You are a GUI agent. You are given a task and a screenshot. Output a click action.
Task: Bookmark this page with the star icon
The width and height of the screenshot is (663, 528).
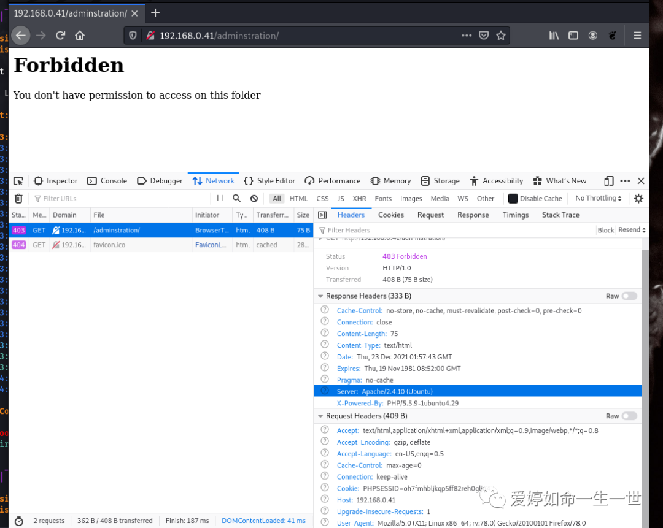coord(501,36)
